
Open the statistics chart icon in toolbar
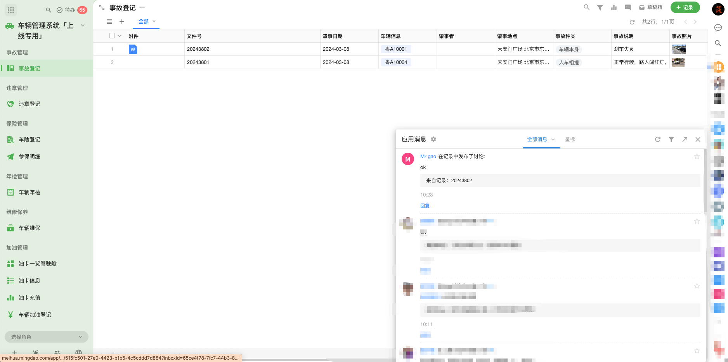[614, 7]
